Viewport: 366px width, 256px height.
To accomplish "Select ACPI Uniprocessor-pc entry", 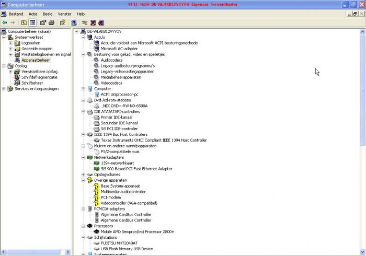I will (120, 95).
